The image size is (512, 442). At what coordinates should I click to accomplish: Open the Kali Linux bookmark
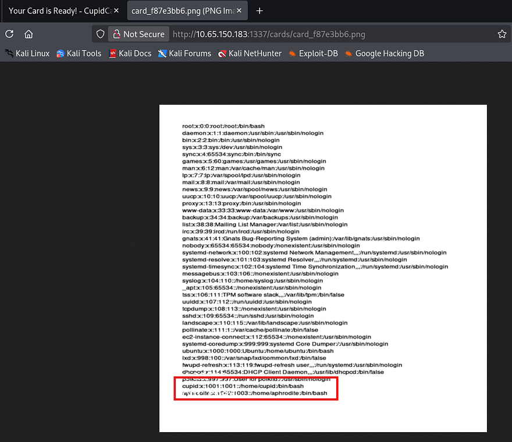click(x=27, y=54)
